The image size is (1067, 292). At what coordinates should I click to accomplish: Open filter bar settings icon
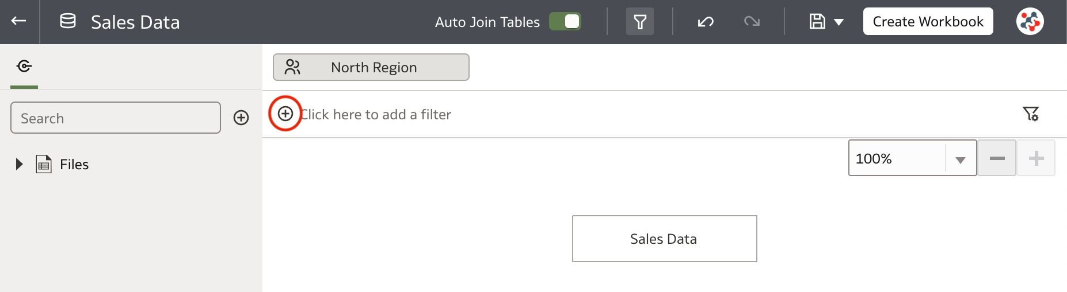(x=1030, y=114)
